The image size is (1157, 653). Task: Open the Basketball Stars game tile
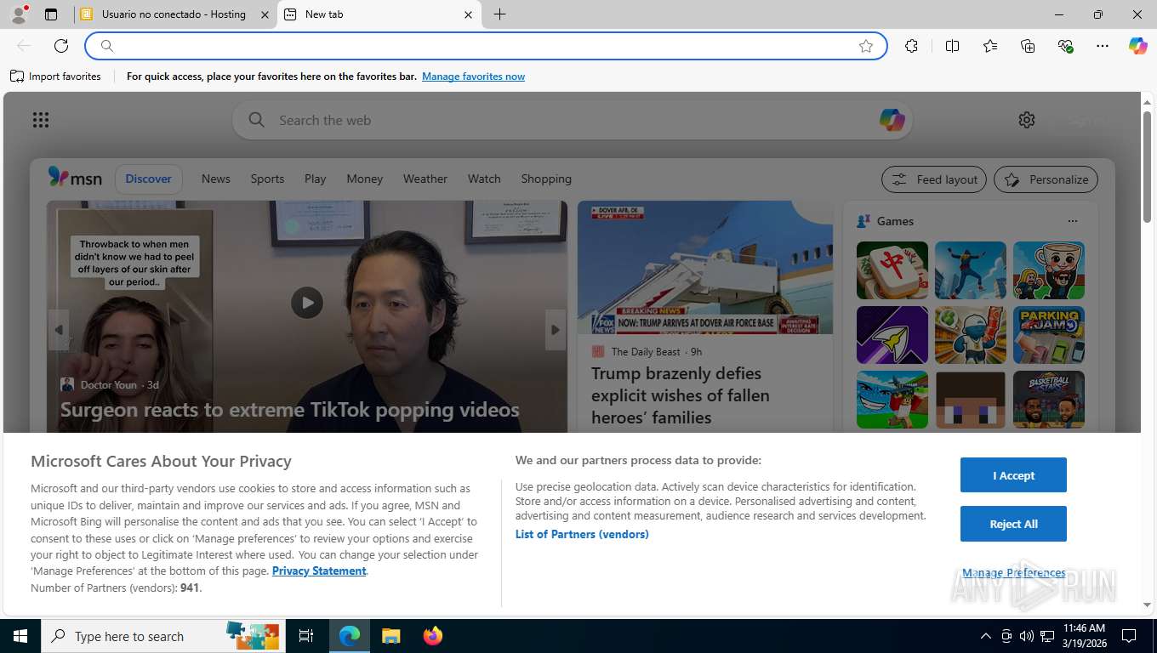(x=1049, y=400)
